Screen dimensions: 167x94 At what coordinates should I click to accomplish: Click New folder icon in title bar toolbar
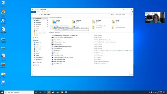pyautogui.click(x=37, y=9)
